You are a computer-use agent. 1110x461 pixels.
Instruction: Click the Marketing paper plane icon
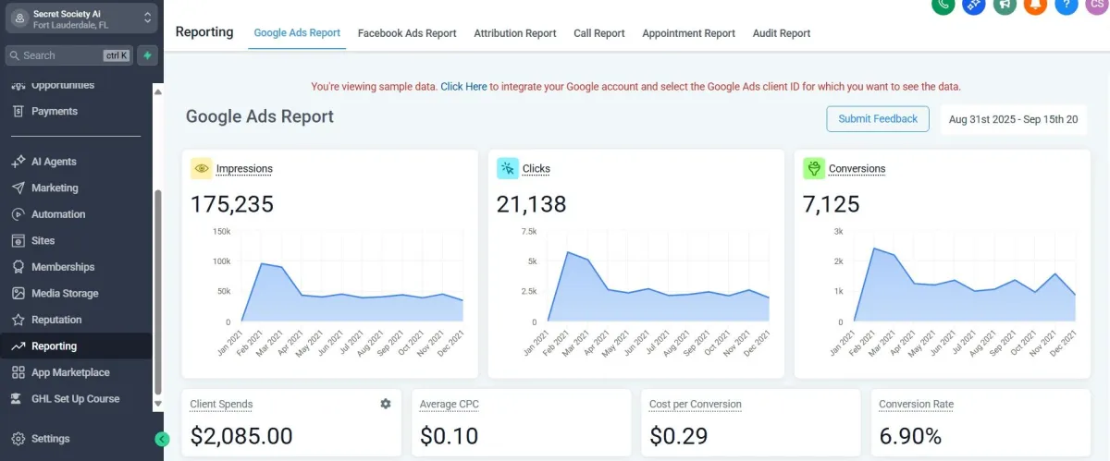(18, 188)
